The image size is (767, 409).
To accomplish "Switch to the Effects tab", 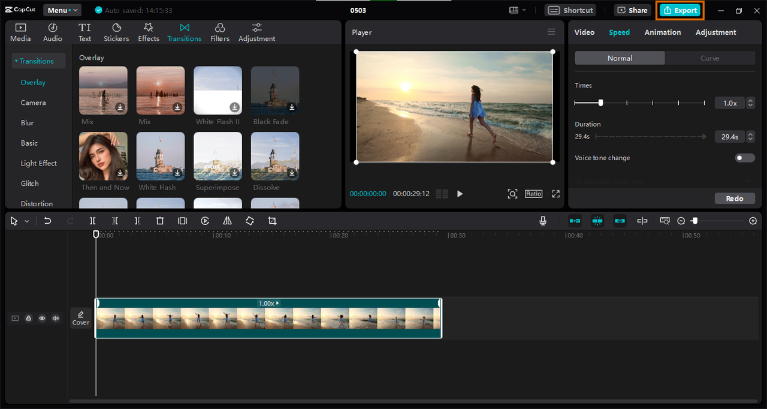I will point(149,32).
